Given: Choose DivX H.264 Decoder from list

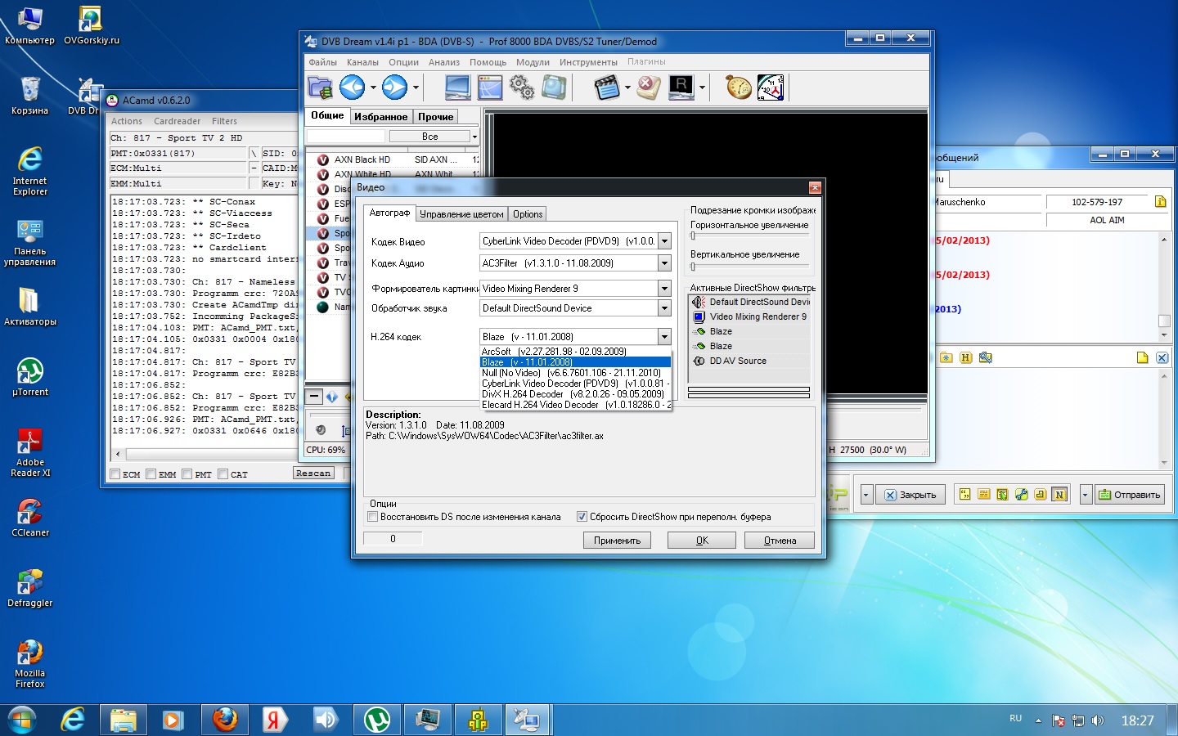Looking at the screenshot, I should [x=575, y=394].
